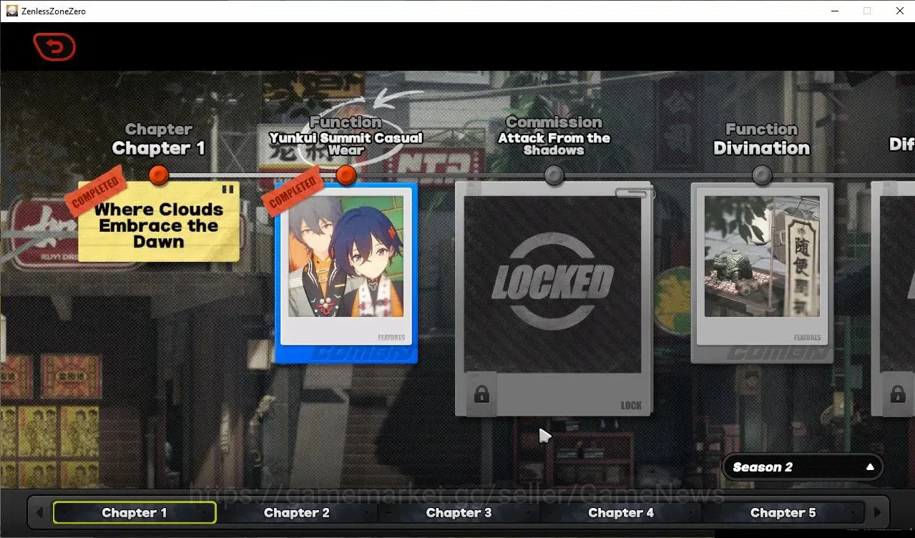Screen dimensions: 915x538
Task: Click the Locked Attack From the Shadows card
Action: click(x=554, y=298)
